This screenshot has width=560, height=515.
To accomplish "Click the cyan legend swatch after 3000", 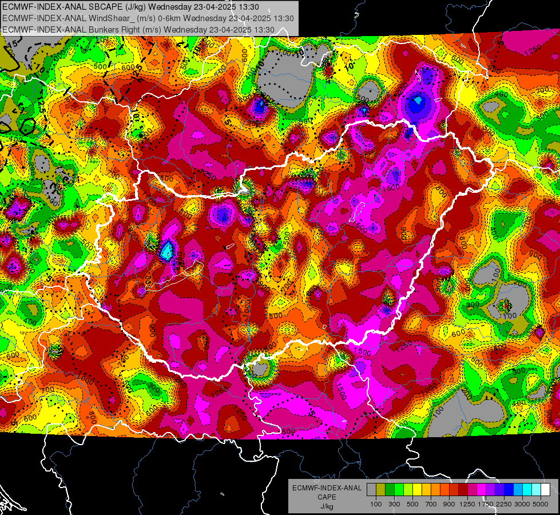I will point(527,490).
